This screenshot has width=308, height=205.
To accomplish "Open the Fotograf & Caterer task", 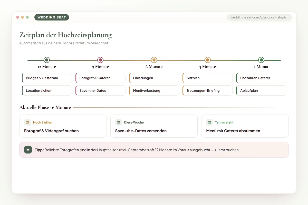I will (x=100, y=78).
